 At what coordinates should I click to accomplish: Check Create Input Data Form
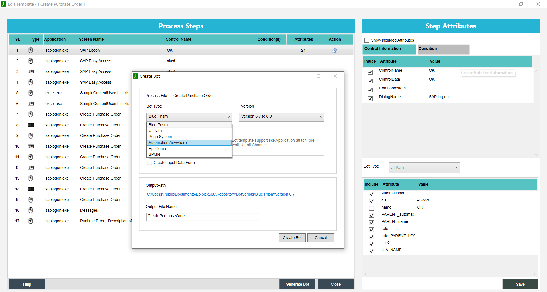click(x=149, y=163)
